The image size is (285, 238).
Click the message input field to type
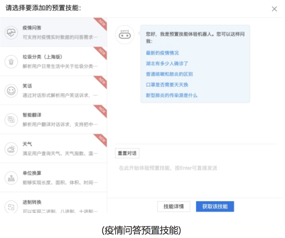coord(178,168)
